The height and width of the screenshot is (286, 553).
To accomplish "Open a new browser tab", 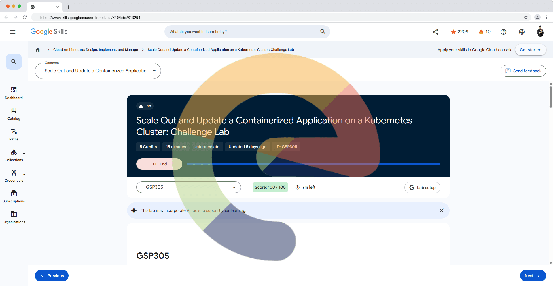I will [x=69, y=7].
